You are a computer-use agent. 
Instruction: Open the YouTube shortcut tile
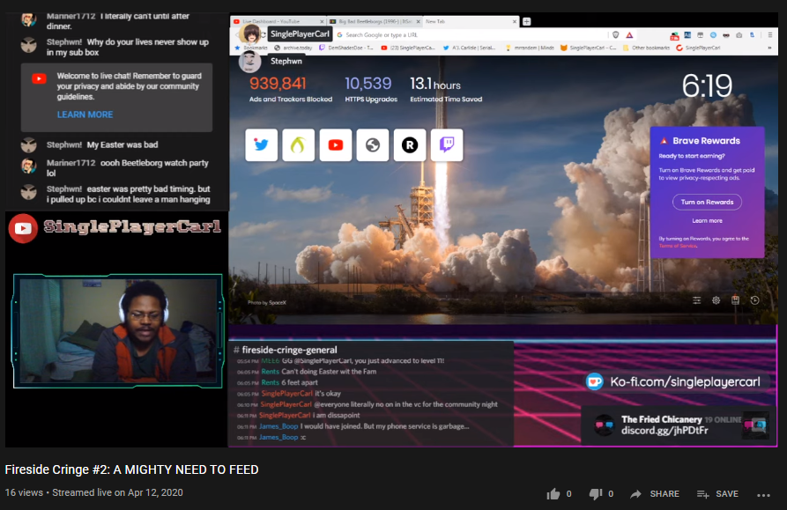pos(335,145)
